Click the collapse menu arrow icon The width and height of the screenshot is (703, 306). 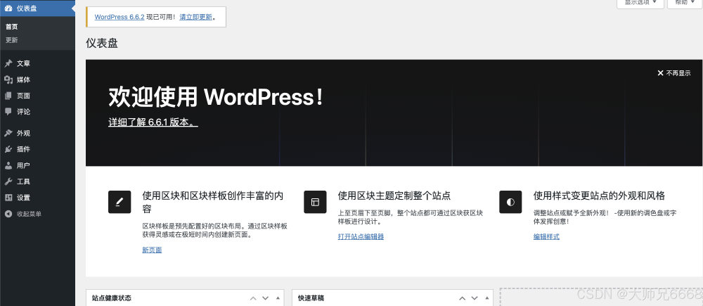tap(8, 214)
